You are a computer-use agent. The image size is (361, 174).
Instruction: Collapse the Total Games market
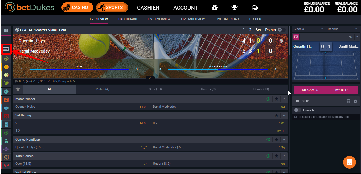284,156
